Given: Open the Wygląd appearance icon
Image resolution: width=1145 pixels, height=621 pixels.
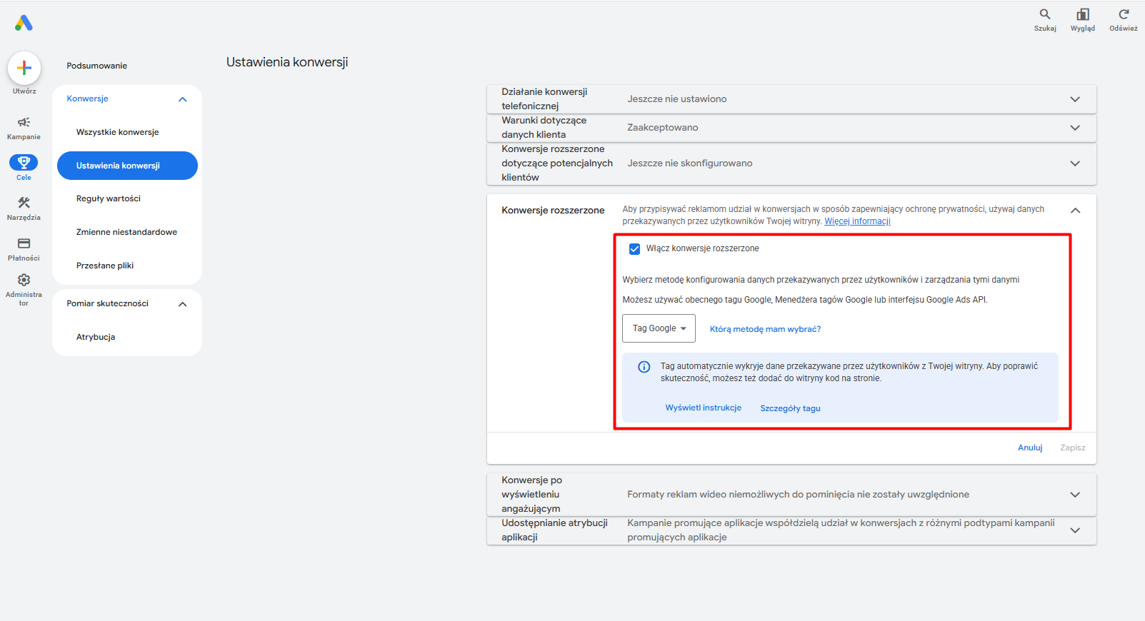Looking at the screenshot, I should coord(1083,14).
